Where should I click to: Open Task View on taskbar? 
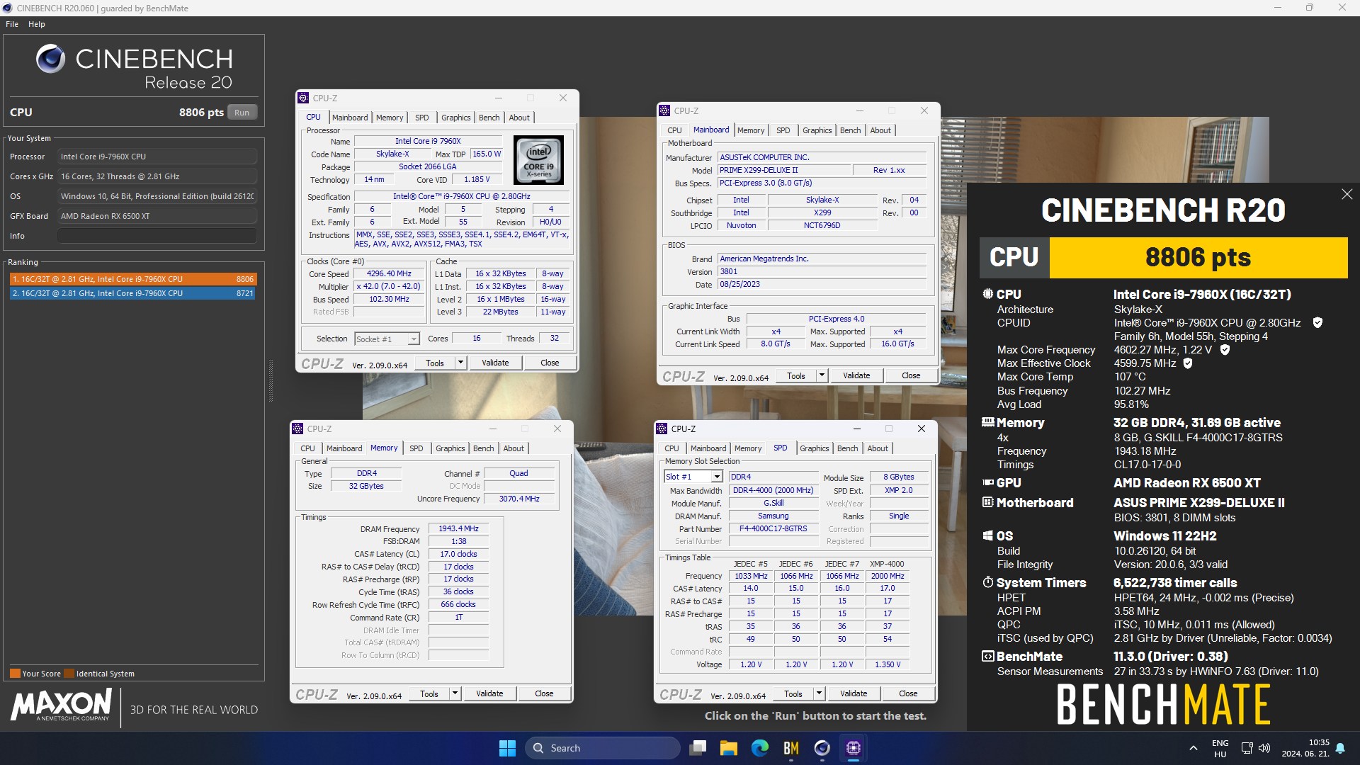(x=698, y=748)
